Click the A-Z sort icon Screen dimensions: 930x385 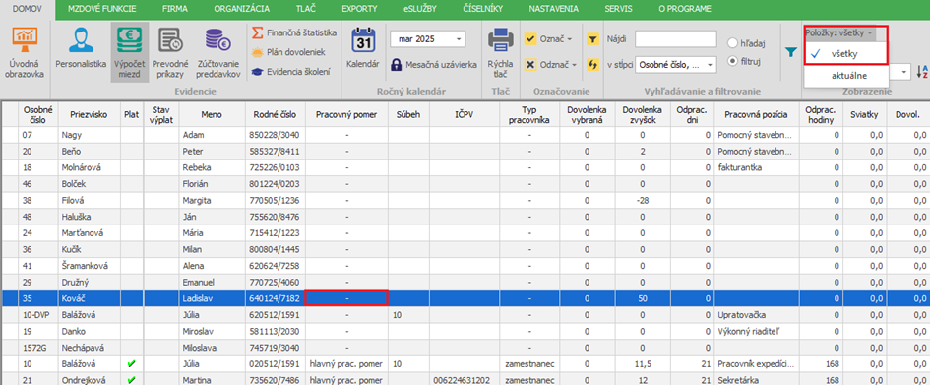click(922, 72)
